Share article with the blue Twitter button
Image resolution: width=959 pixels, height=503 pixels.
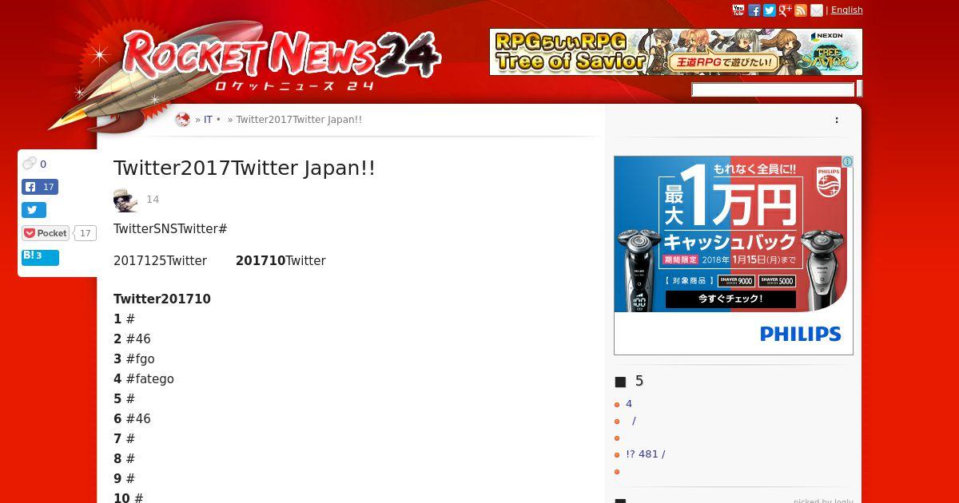click(34, 210)
